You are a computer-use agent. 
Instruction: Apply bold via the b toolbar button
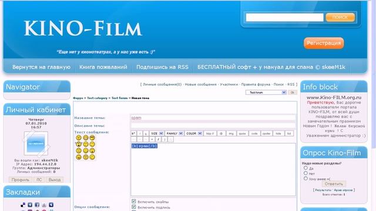133,134
